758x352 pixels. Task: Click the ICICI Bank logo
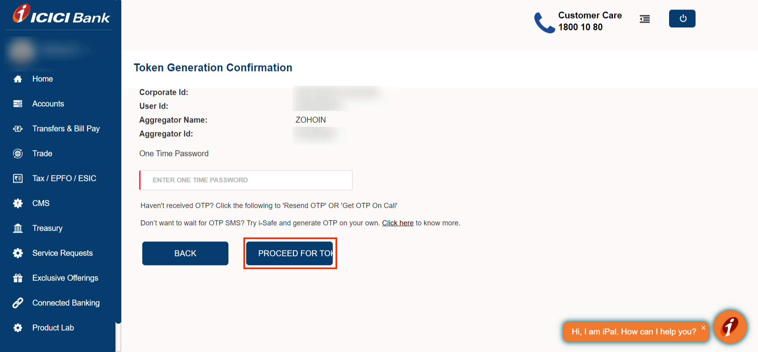[61, 15]
